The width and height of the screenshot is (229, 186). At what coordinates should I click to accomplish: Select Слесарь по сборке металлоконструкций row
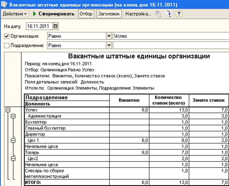point(67,173)
